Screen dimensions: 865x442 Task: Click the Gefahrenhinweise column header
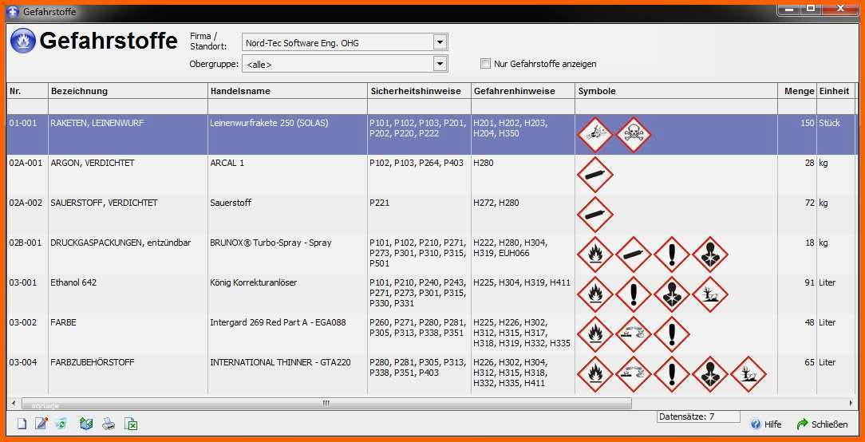click(x=523, y=91)
